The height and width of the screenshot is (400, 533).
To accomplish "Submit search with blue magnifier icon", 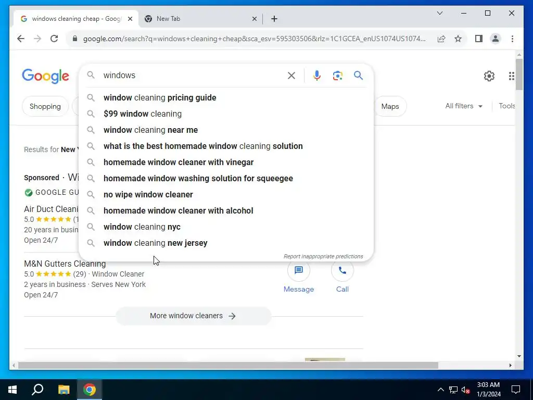I will coord(358,75).
